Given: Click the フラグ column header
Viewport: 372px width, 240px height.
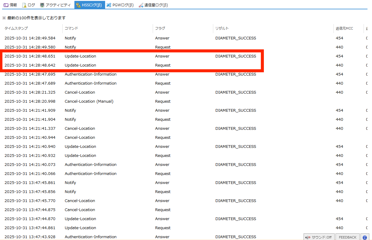Looking at the screenshot, I should 160,28.
